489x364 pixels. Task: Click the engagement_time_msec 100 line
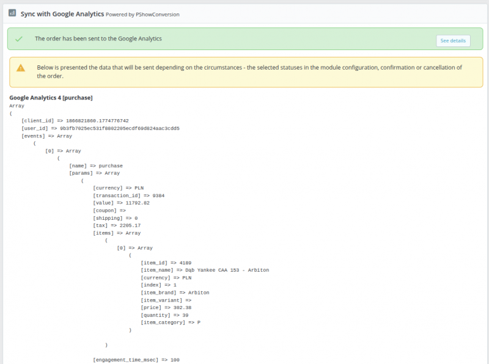coord(136,360)
